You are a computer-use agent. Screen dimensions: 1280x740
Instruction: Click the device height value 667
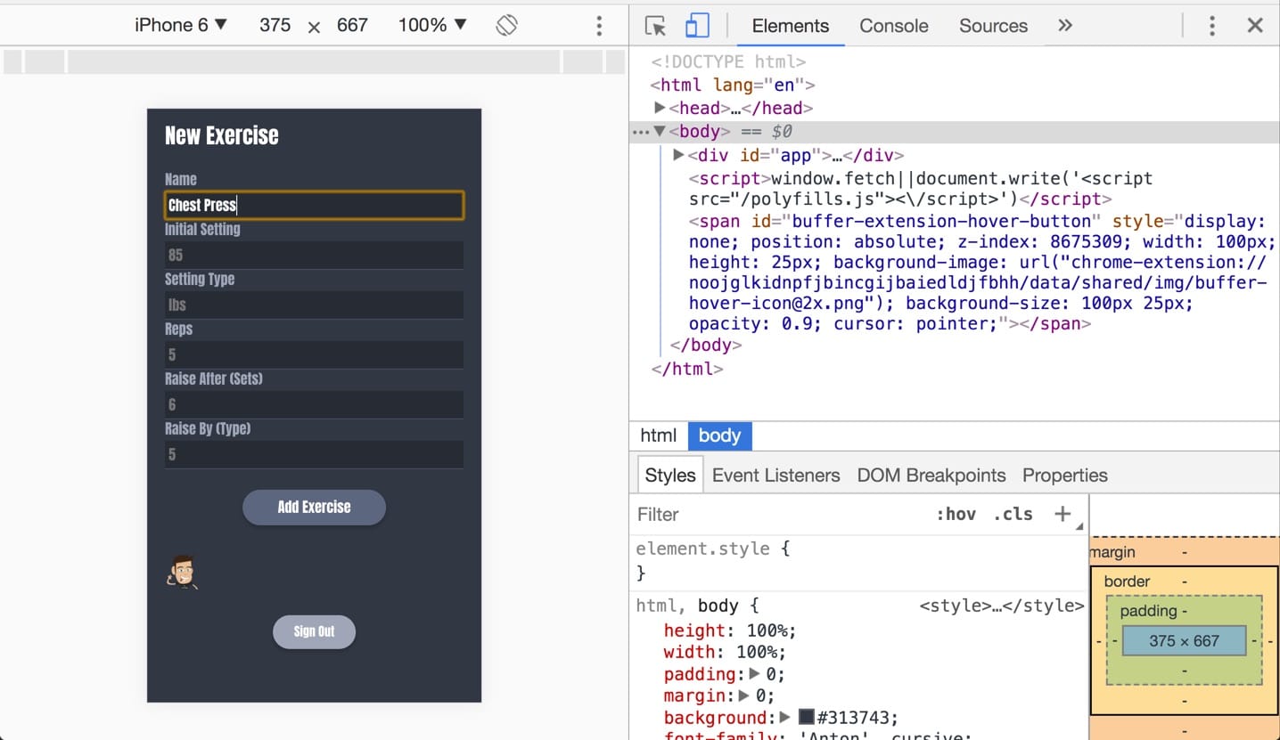(x=352, y=25)
